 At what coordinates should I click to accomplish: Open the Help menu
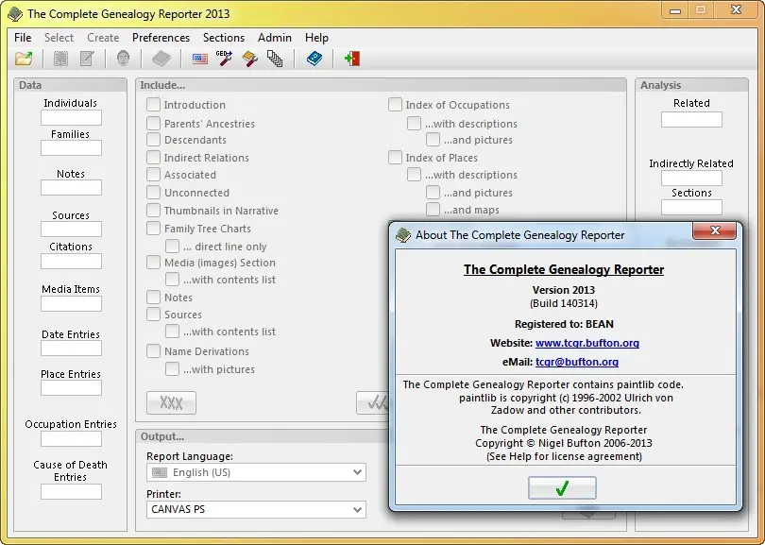[316, 38]
